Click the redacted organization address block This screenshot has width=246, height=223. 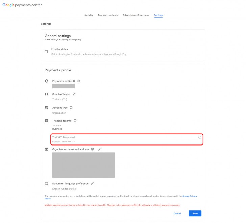click(83, 165)
